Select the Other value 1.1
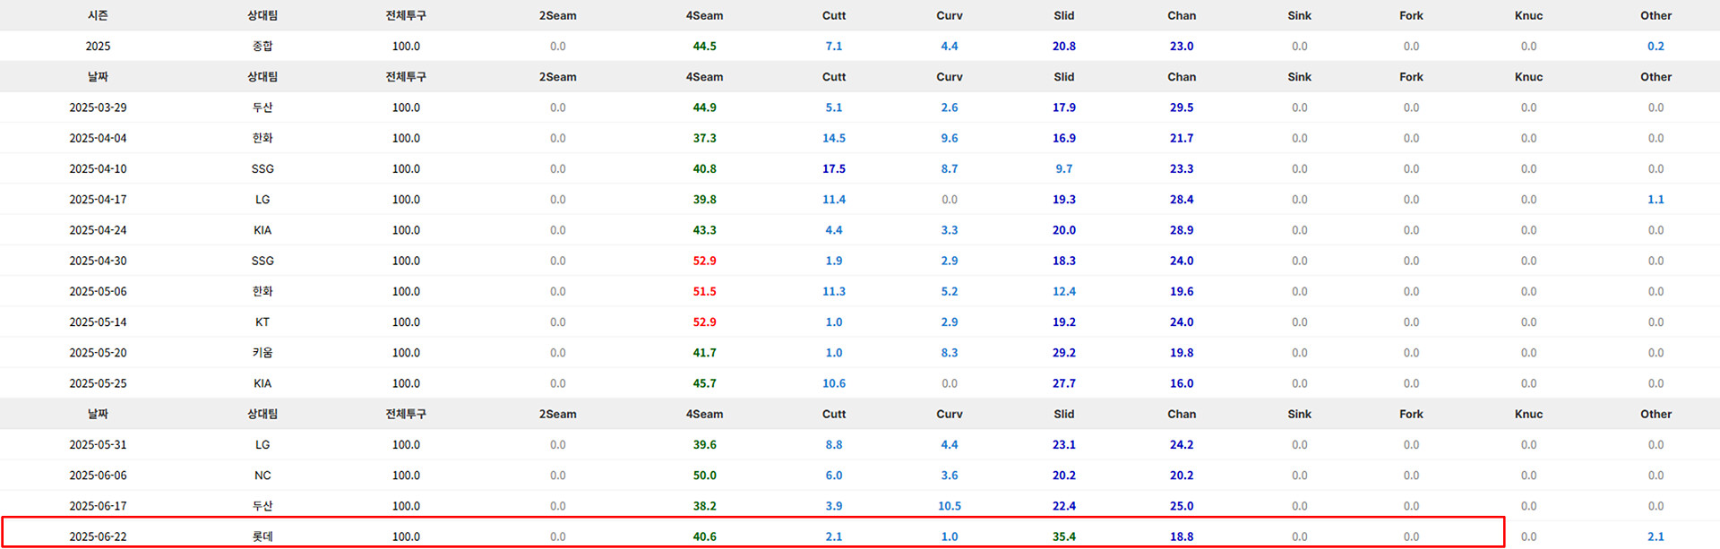Image resolution: width=1720 pixels, height=549 pixels. pyautogui.click(x=1655, y=200)
